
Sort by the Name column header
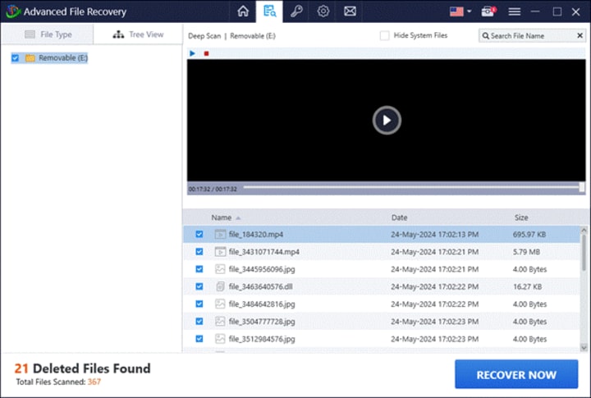tap(222, 217)
